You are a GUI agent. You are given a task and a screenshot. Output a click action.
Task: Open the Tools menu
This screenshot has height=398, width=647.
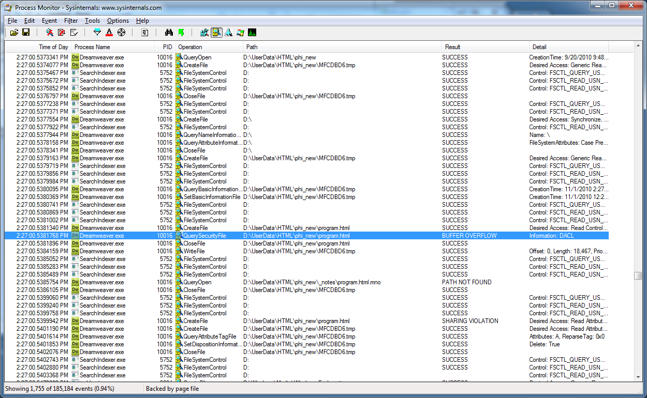(93, 21)
